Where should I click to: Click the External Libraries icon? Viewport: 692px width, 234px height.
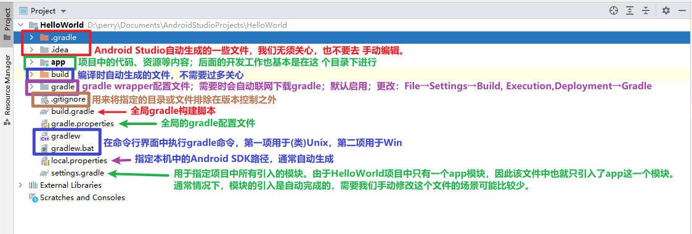point(33,185)
